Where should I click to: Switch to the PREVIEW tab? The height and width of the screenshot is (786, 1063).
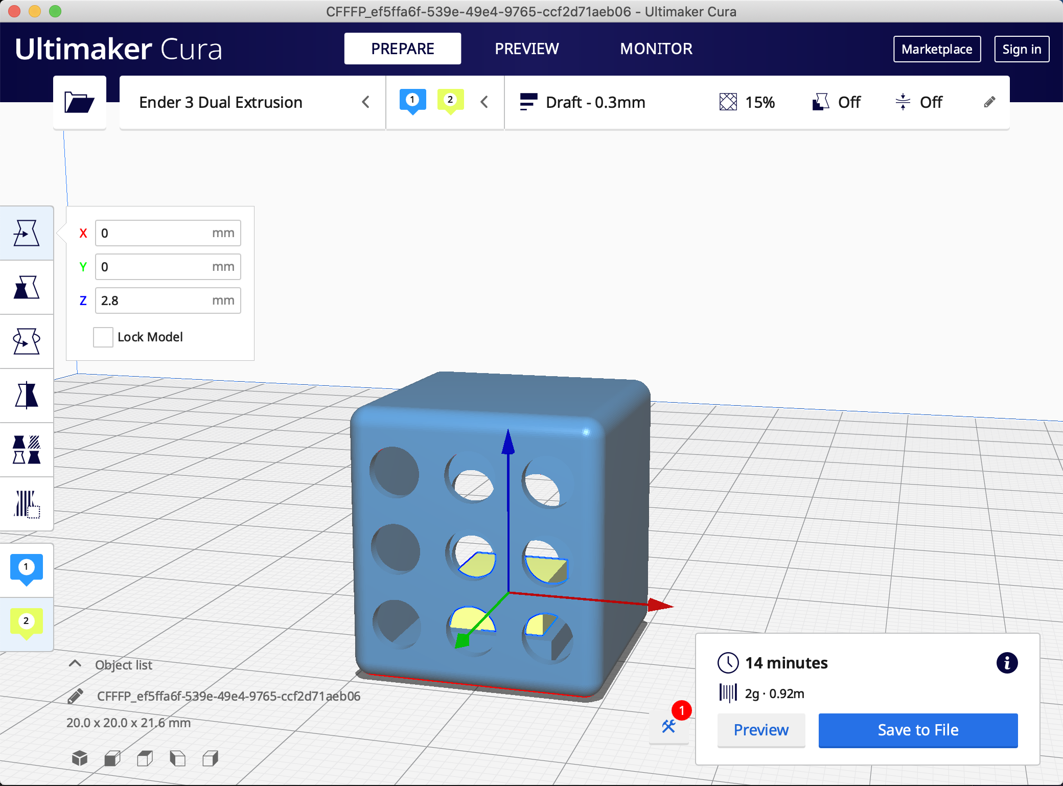(526, 49)
